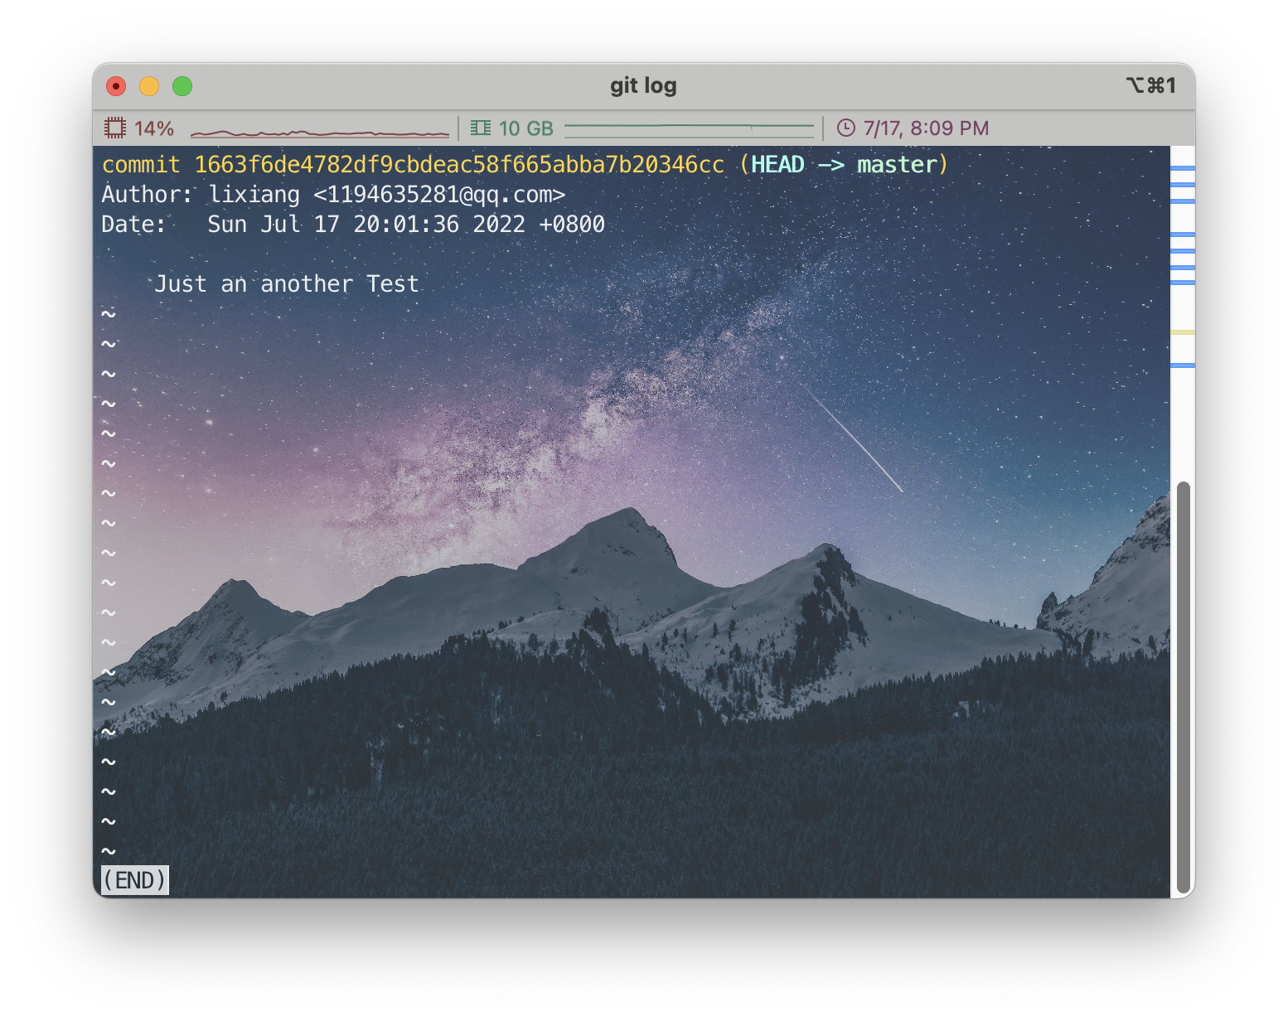Image resolution: width=1288 pixels, height=1021 pixels.
Task: Click the commit hash 1663f6de4782df9c...
Action: [x=459, y=165]
